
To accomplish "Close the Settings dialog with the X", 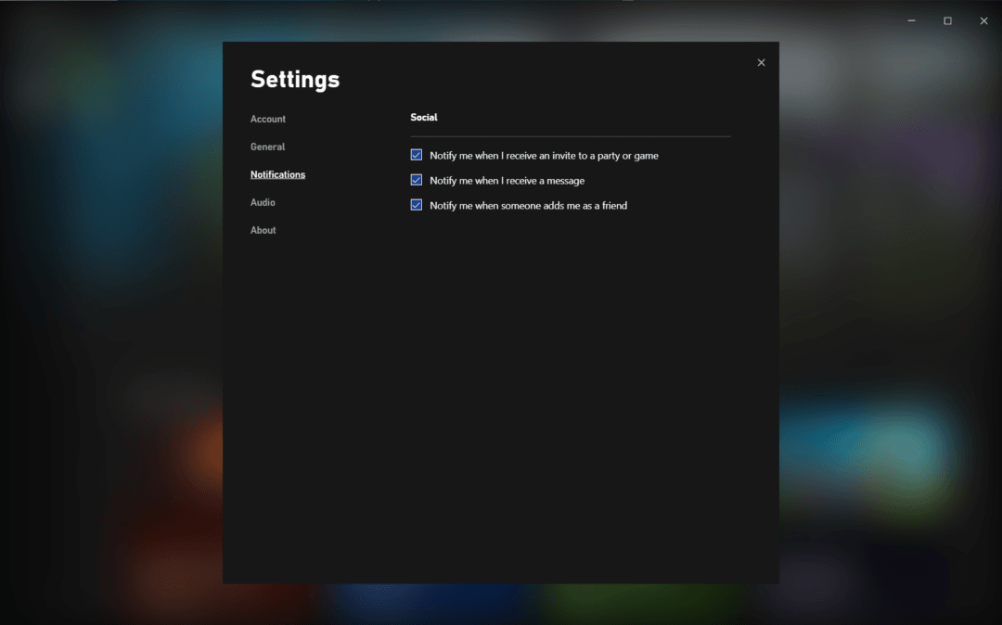I will (761, 63).
